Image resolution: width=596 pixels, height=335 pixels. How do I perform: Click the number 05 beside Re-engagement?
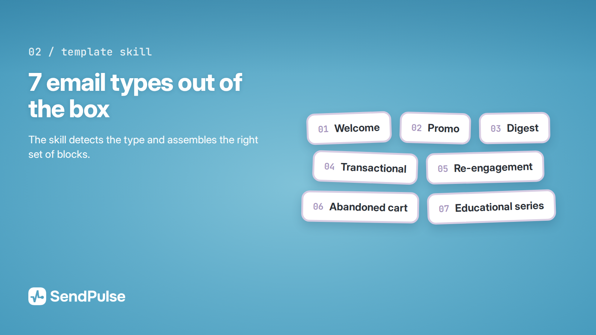[x=443, y=169]
